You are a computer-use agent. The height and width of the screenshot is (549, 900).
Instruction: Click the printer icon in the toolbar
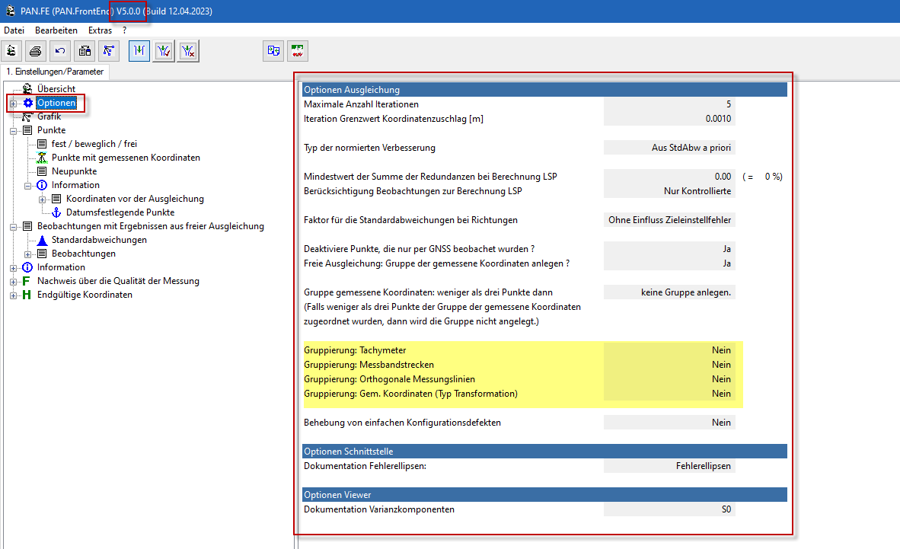(35, 51)
